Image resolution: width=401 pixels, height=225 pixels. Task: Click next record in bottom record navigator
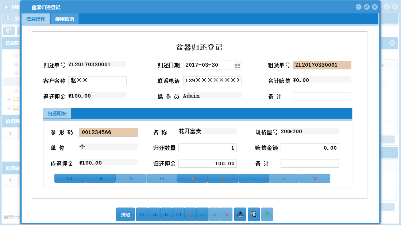click(x=166, y=214)
